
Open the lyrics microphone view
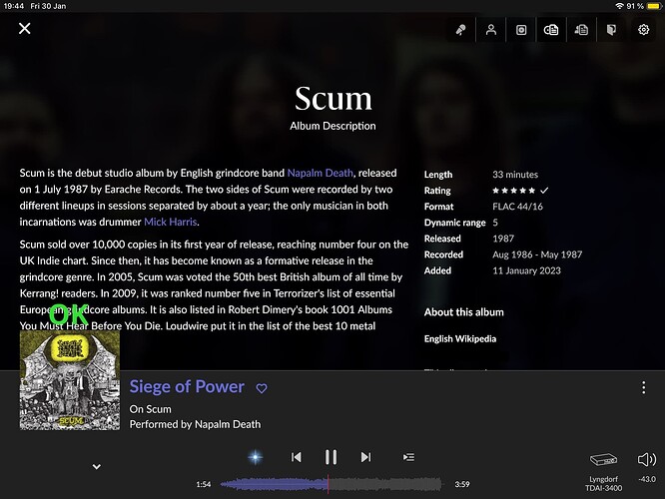tap(460, 30)
